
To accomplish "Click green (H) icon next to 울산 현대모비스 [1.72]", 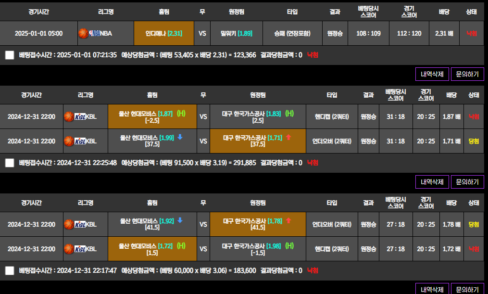I will click(x=181, y=245).
